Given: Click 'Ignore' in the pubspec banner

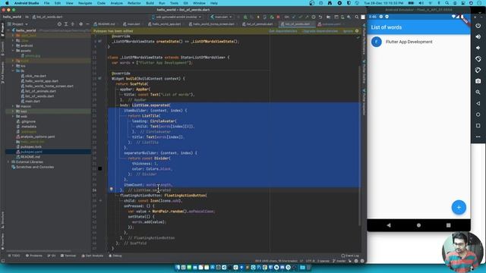Looking at the screenshot, I should pos(348,31).
